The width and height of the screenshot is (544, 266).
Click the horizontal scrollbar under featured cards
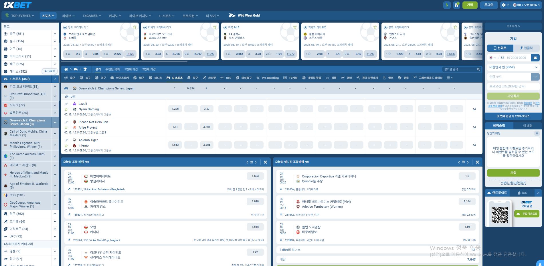point(124,61)
